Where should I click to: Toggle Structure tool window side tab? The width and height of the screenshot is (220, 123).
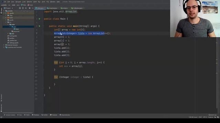tap(1, 98)
